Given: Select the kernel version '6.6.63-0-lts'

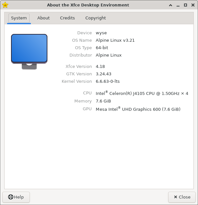Looking at the screenshot, I should click(107, 81).
